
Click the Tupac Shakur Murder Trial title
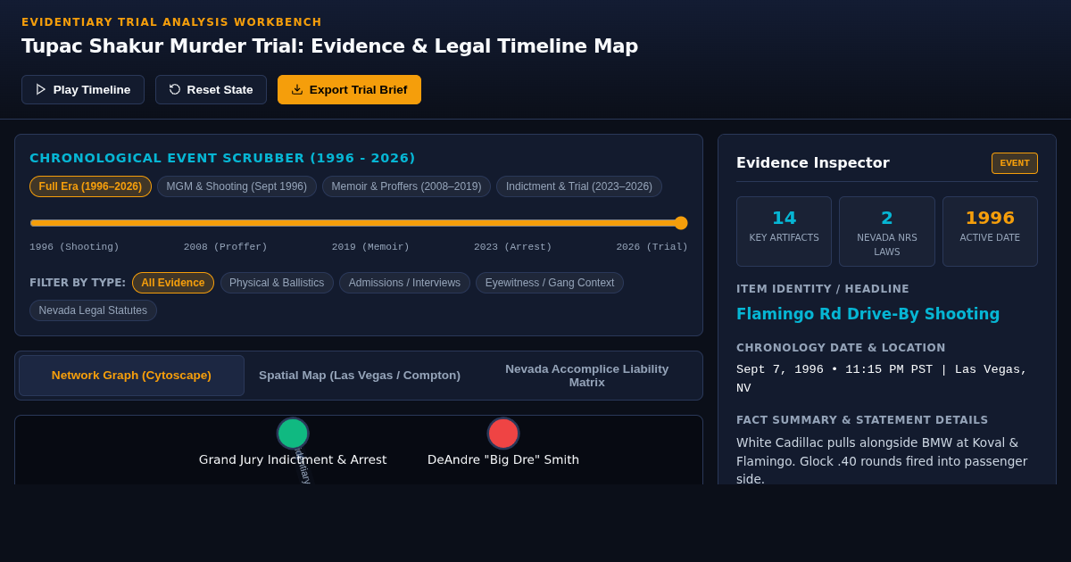329,46
